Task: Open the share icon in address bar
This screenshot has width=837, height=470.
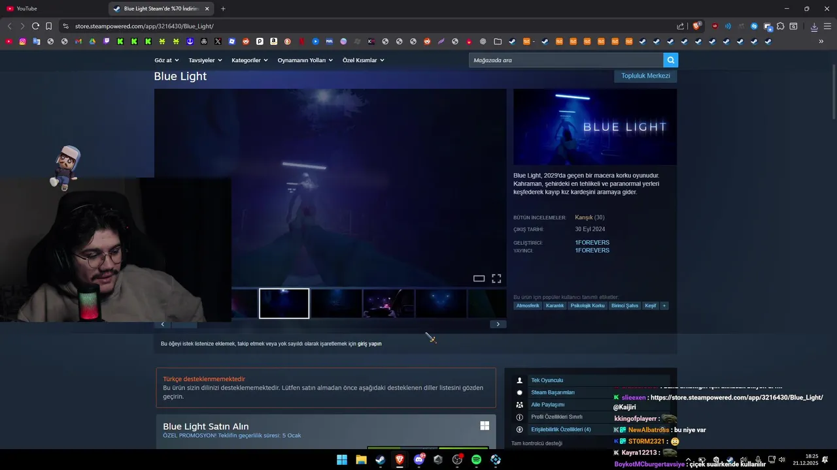Action: (681, 26)
